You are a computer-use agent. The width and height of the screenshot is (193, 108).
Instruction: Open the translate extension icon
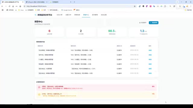click(x=154, y=6)
